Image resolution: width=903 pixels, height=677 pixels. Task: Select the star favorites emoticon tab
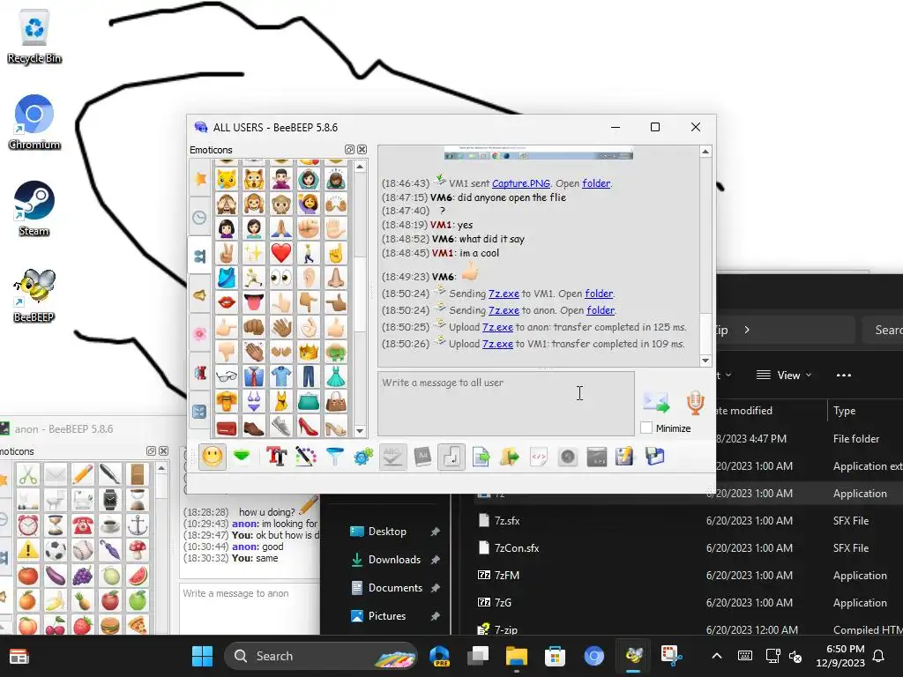200,178
